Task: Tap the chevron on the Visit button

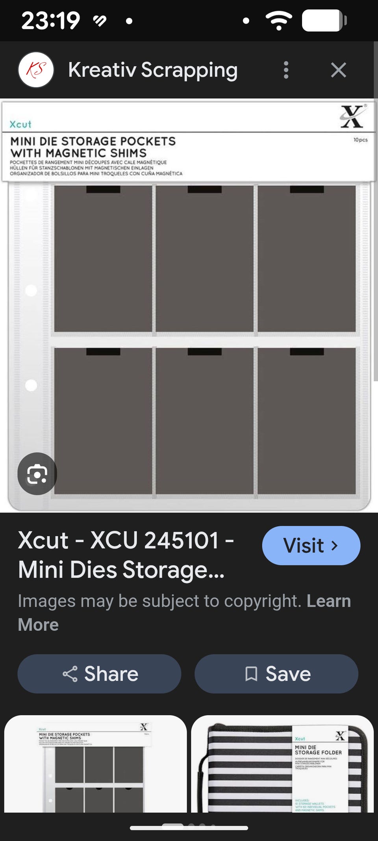Action: pyautogui.click(x=335, y=545)
